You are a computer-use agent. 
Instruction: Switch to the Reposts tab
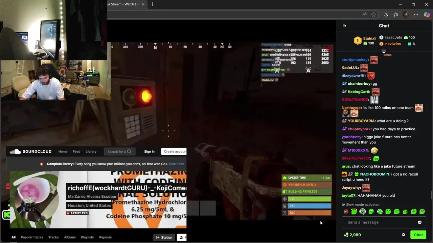pyautogui.click(x=105, y=237)
